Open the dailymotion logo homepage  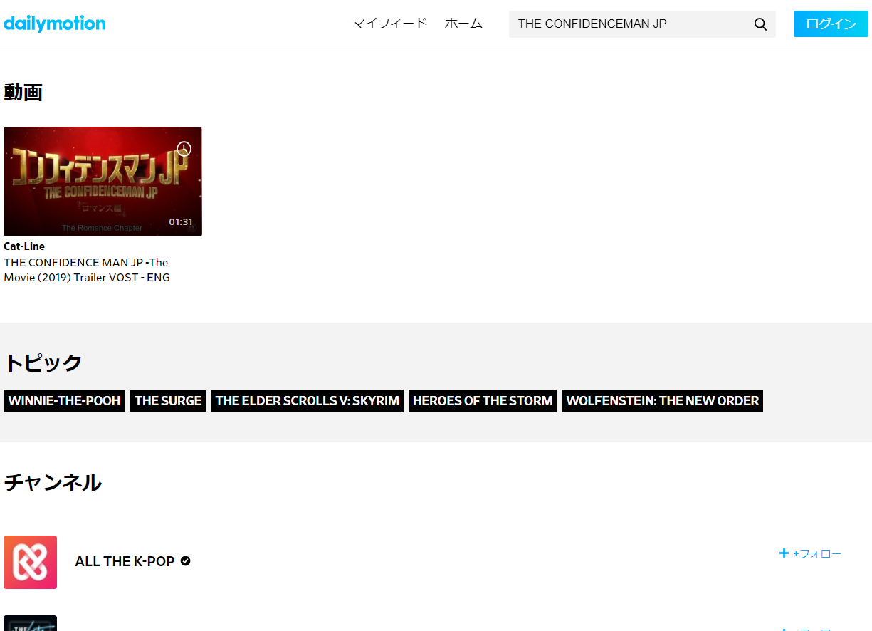pyautogui.click(x=54, y=24)
